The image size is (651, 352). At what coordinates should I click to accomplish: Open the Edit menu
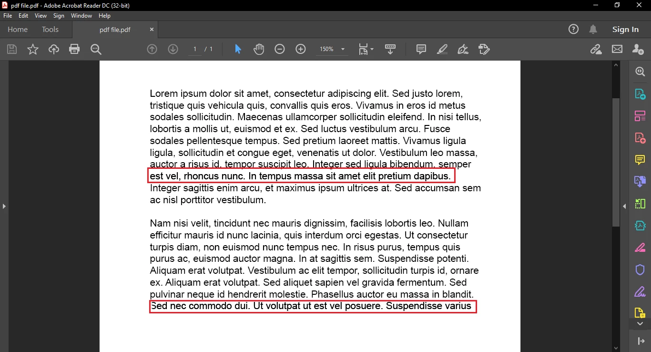tap(23, 16)
